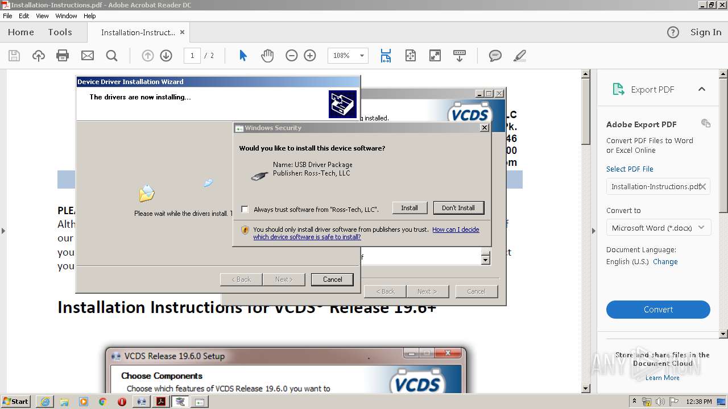Select the highlighter pen tool
Screen dimensions: 728x409
tap(519, 56)
